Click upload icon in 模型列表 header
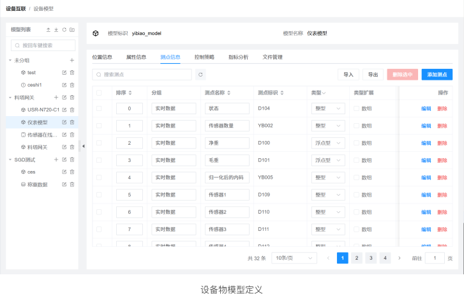 tap(49, 30)
